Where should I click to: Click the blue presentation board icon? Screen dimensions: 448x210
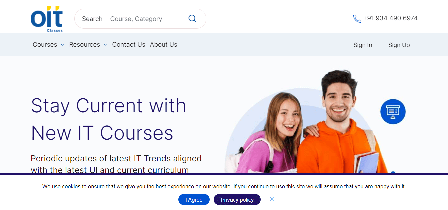[x=393, y=112]
